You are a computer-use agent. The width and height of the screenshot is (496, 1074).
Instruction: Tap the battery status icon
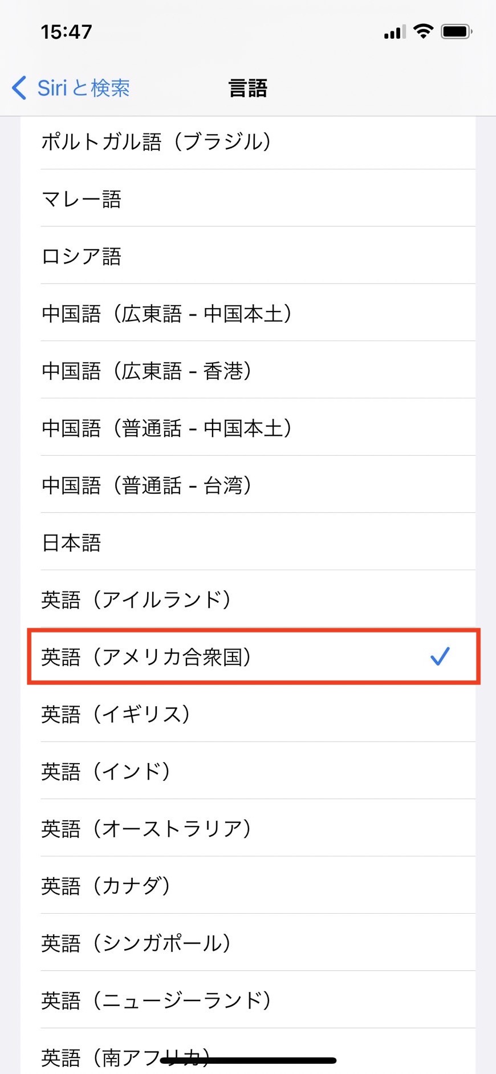pyautogui.click(x=457, y=31)
